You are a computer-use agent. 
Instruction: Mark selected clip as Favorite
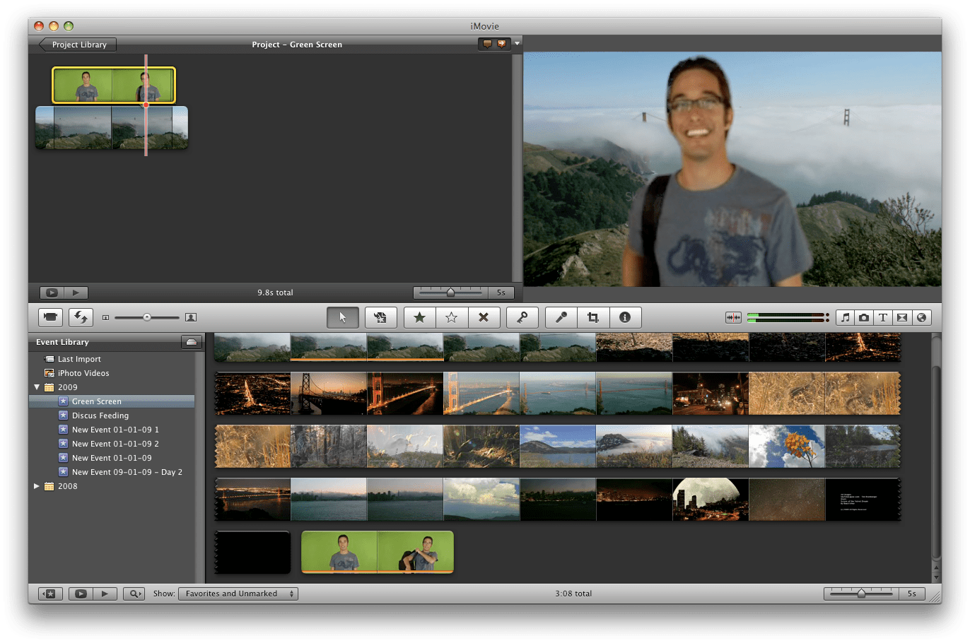pos(419,317)
